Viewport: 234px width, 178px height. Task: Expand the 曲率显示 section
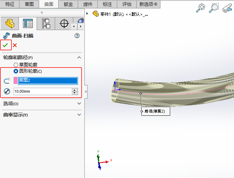click(x=79, y=115)
